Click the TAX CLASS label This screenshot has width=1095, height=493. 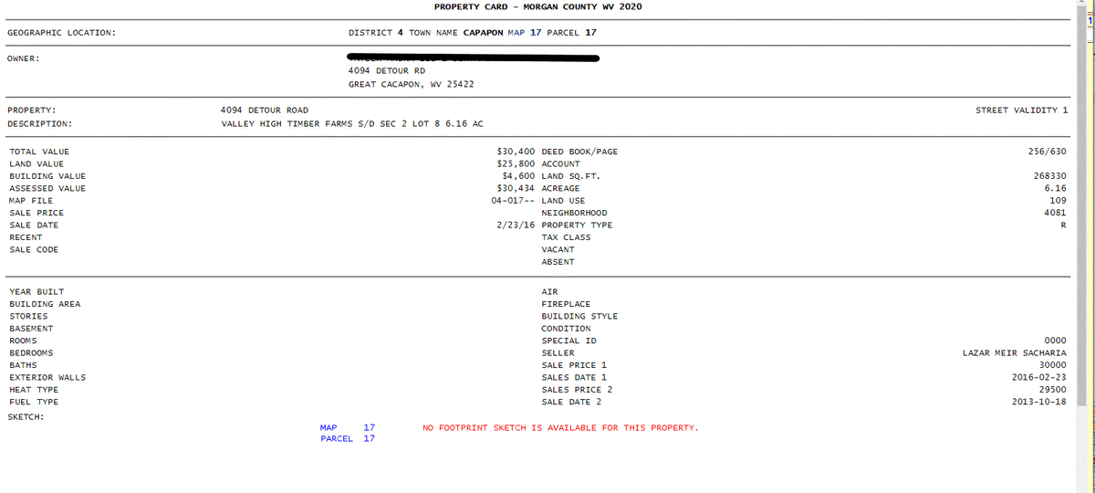click(x=566, y=237)
